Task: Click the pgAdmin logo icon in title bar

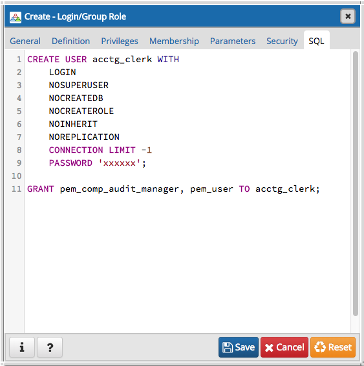Action: coord(16,17)
